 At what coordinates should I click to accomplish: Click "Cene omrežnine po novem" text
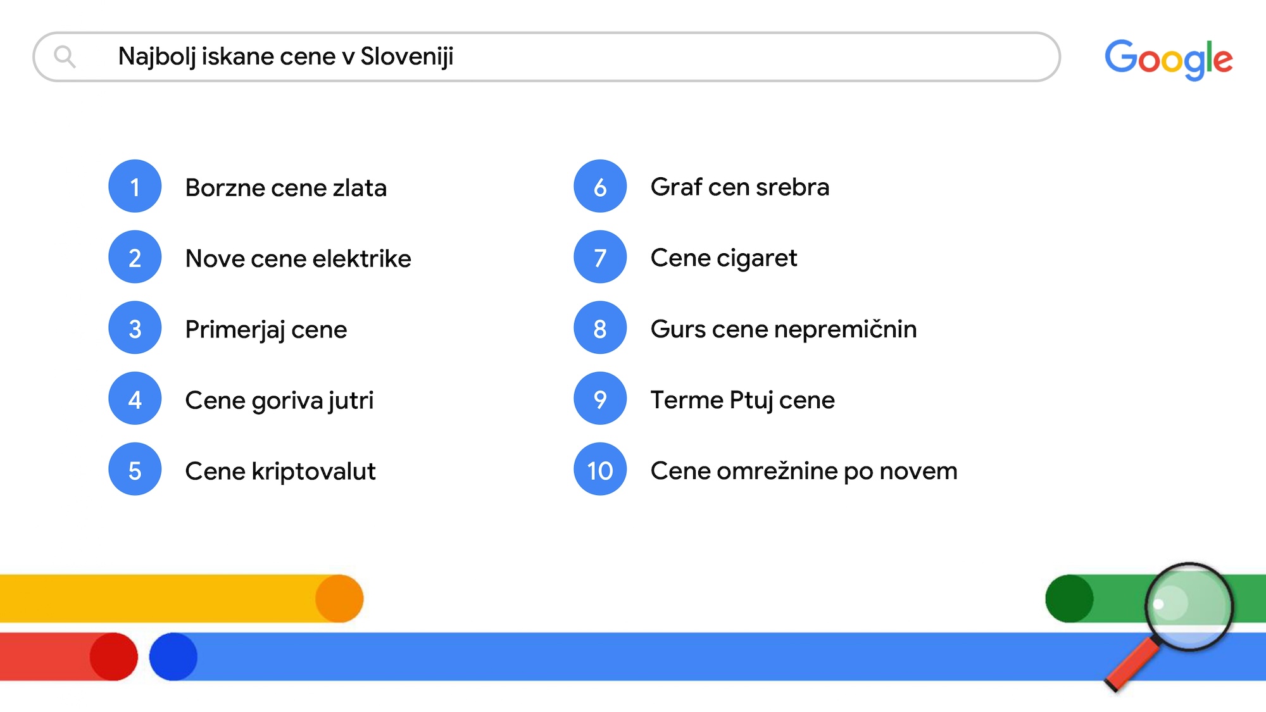(803, 471)
